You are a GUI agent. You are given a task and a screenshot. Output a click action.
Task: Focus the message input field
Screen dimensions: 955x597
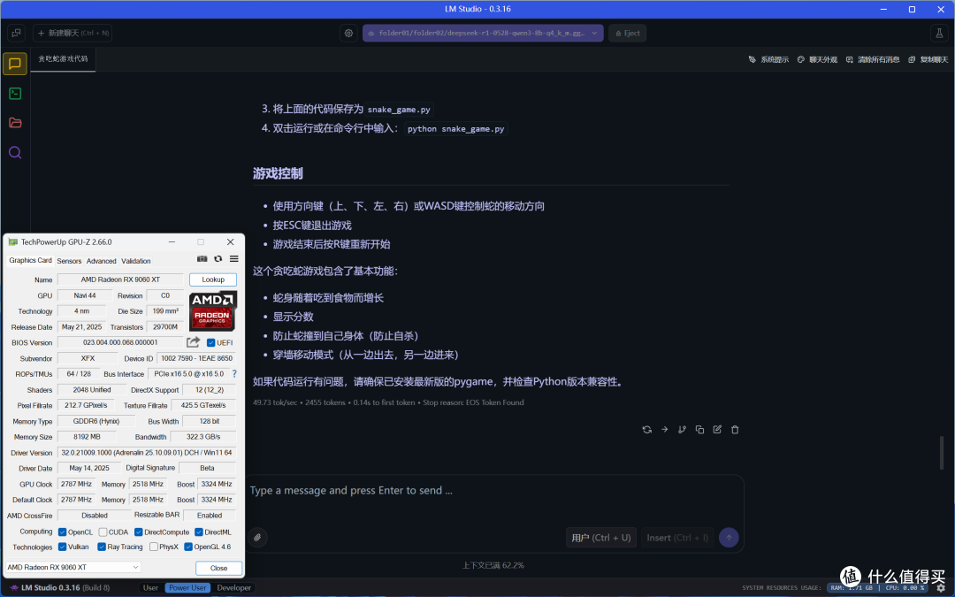point(494,491)
